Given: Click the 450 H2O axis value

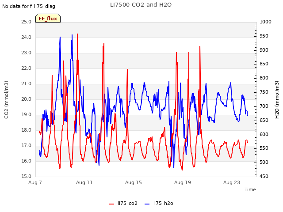Looking at the screenshot, I should point(264,176).
